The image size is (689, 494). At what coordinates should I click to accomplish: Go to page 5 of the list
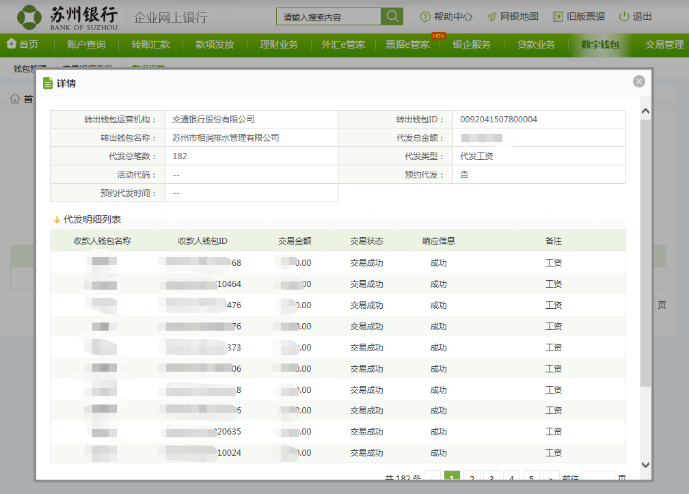[x=531, y=478]
